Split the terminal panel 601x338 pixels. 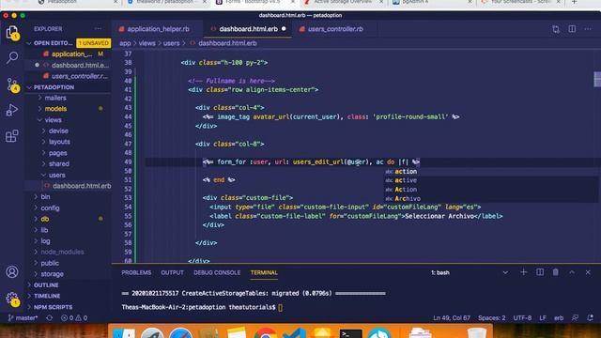(540, 272)
